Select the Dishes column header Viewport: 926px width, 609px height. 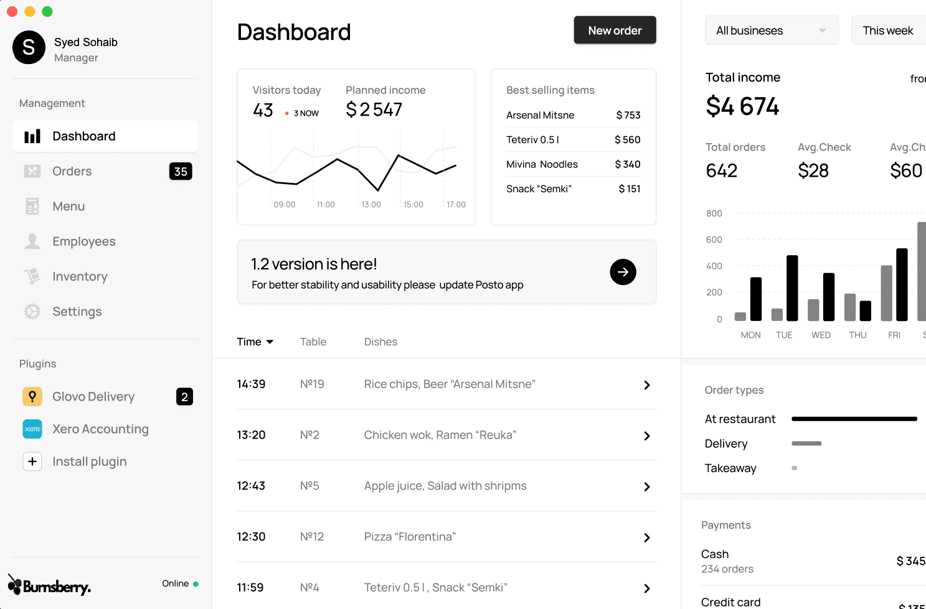click(x=380, y=342)
